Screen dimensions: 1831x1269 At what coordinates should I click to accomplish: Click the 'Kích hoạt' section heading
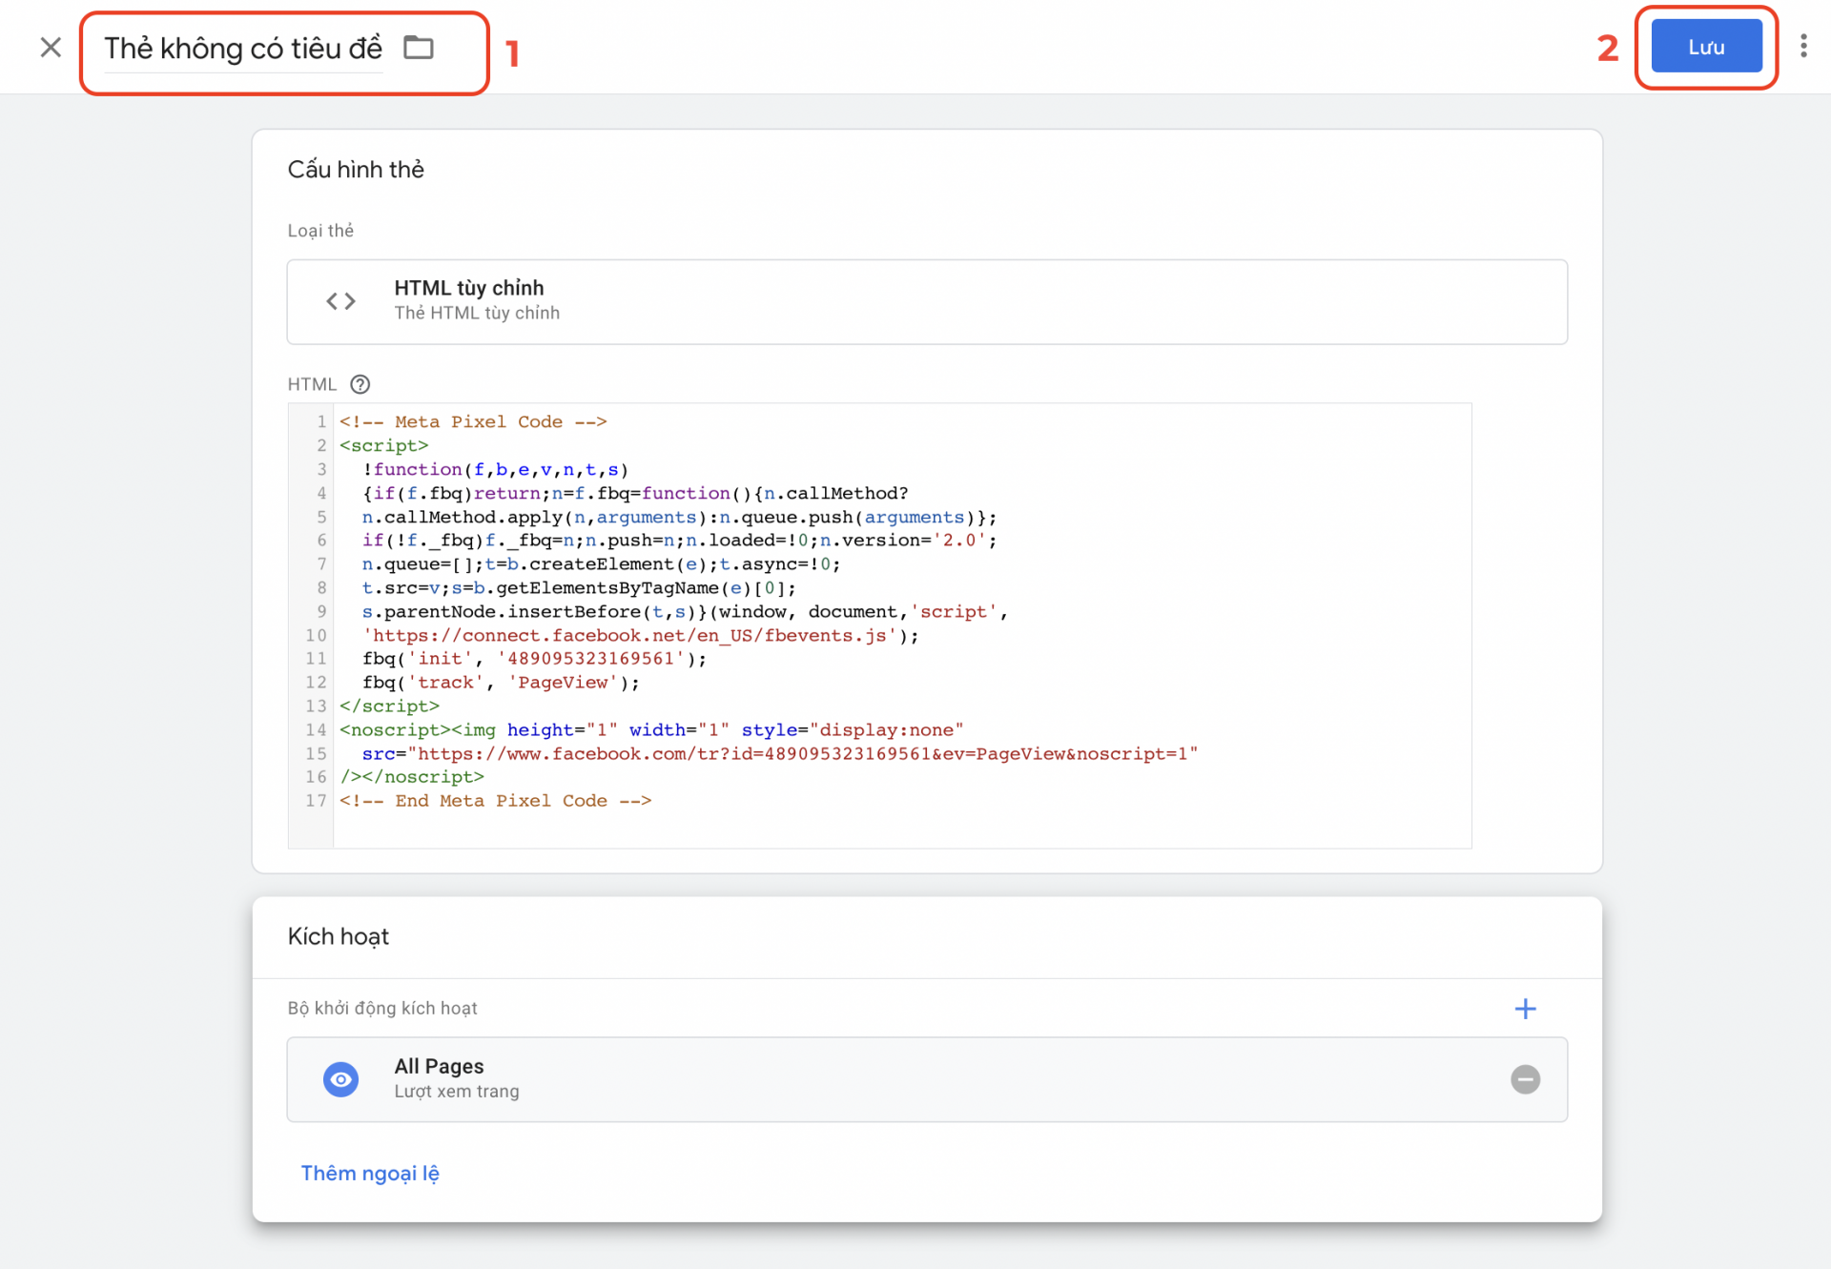[339, 937]
